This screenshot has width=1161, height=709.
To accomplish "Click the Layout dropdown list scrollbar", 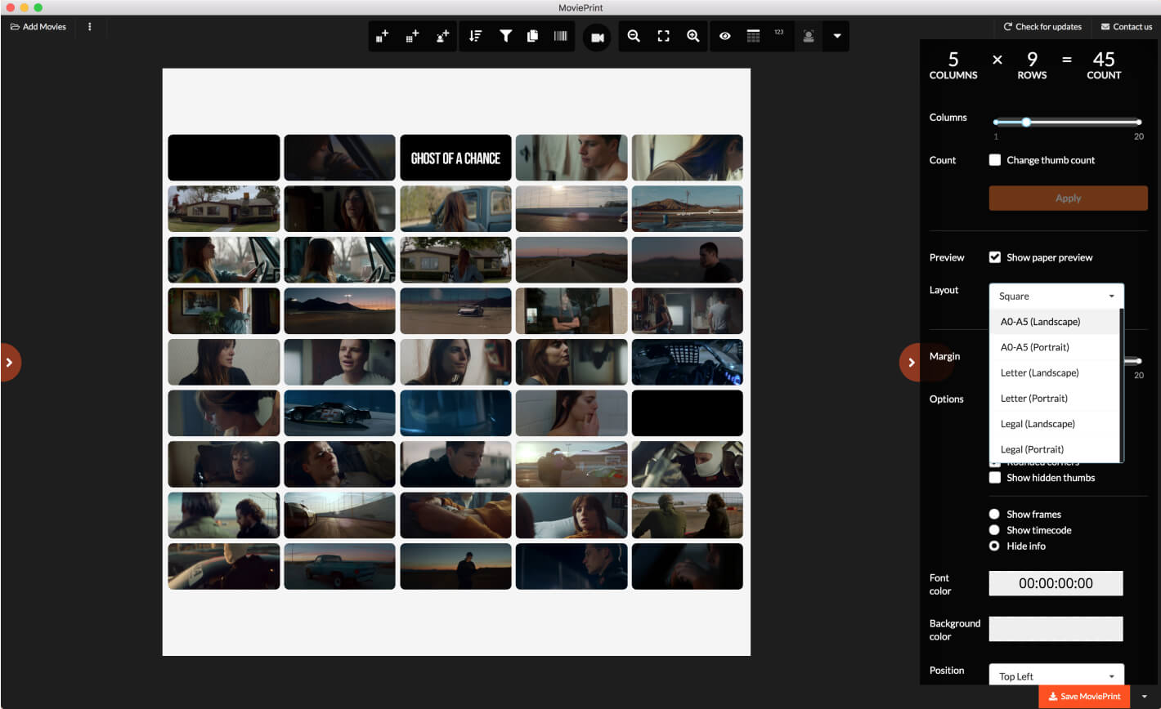I will point(1122,386).
